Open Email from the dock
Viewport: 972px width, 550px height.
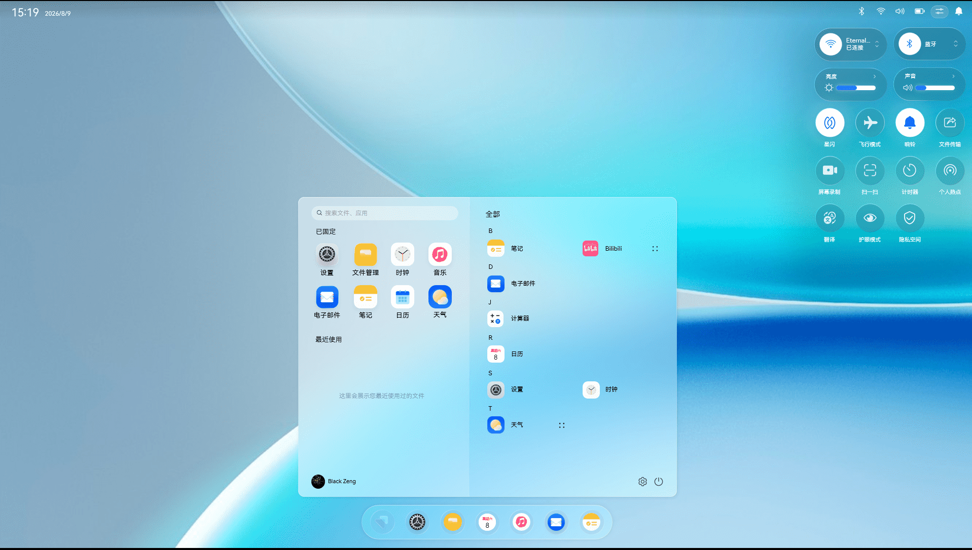pyautogui.click(x=556, y=522)
